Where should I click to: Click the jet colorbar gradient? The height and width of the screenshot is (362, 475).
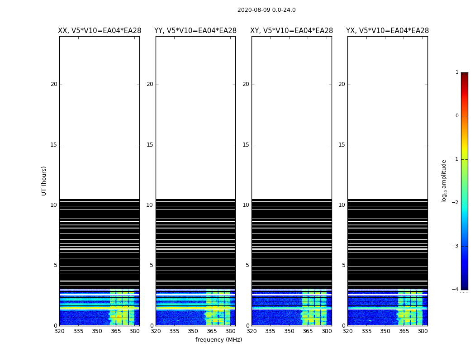click(465, 181)
